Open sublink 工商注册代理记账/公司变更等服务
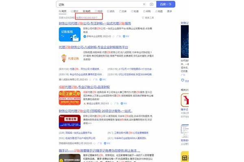Viewport: 244px width, 162px height. 131,133
